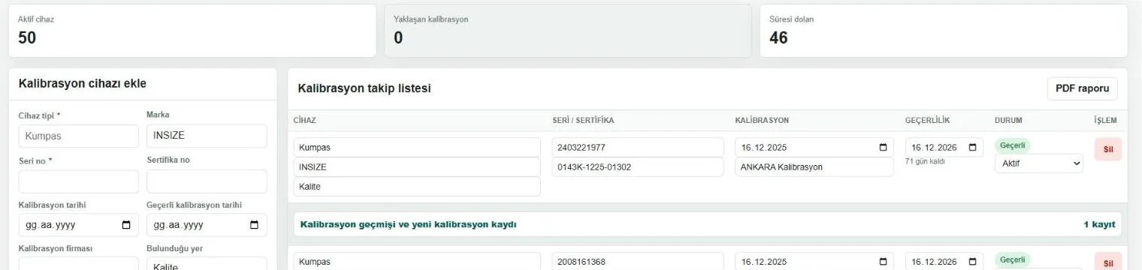This screenshot has width=1142, height=270.
Task: Open calendar icon on first row 16.12.2025 date
Action: click(x=883, y=148)
